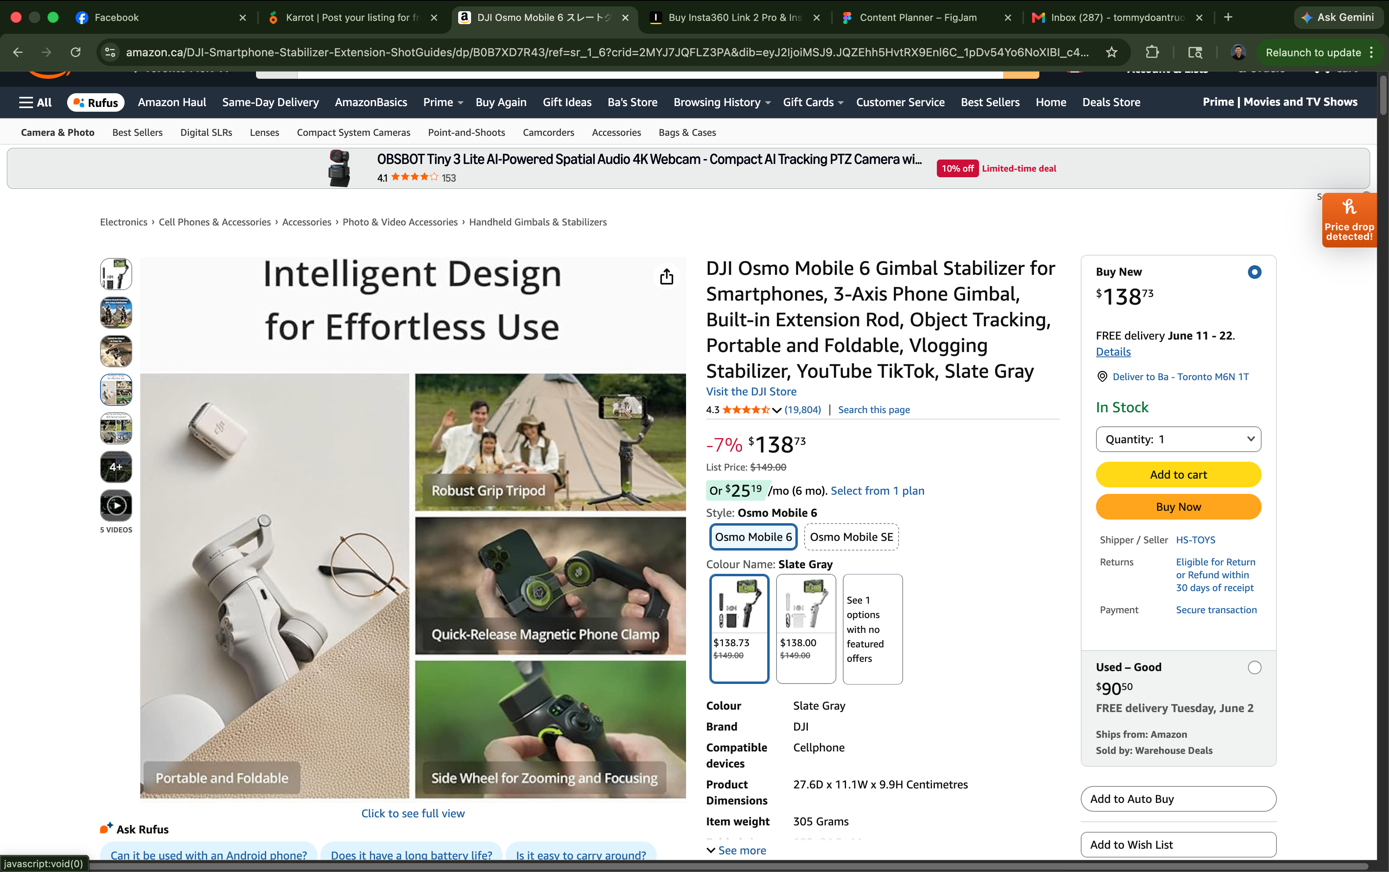Screen dimensions: 1389x872
Task: Open the new tab with plus icon
Action: coord(1228,17)
